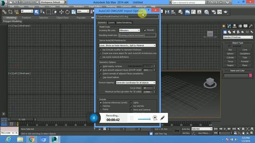Open the Incoming file units dropdown
Viewport: 255px width, 143px height.
(x=129, y=30)
